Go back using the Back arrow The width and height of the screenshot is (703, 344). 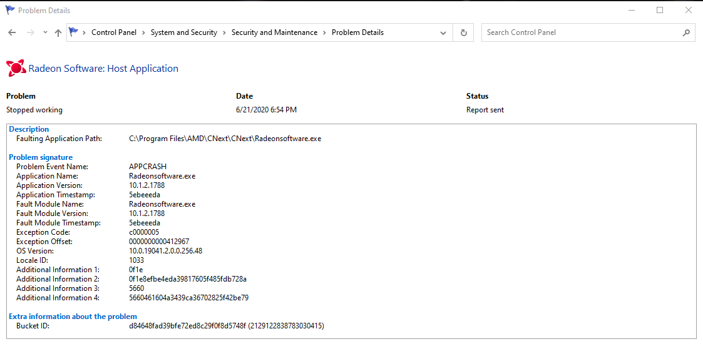point(12,32)
